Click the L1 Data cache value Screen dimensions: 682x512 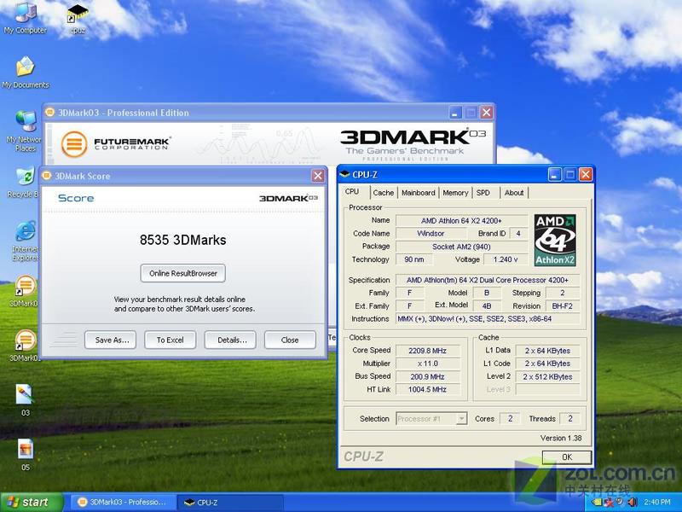547,351
